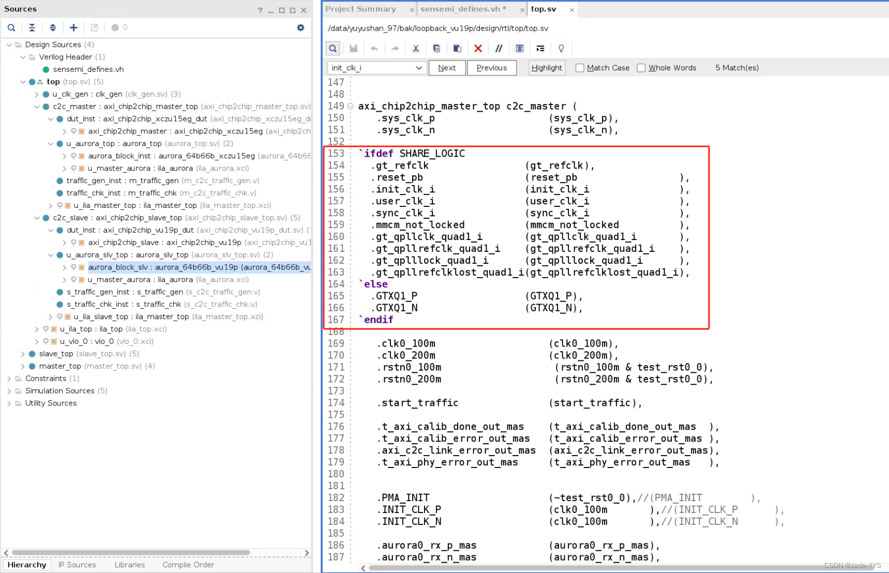Cut selected text with the scissors icon
The width and height of the screenshot is (889, 573).
coord(415,48)
